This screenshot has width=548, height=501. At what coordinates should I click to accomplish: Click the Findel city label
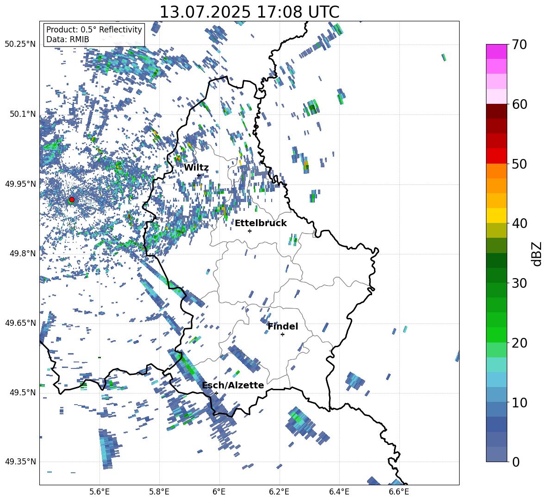(x=283, y=326)
